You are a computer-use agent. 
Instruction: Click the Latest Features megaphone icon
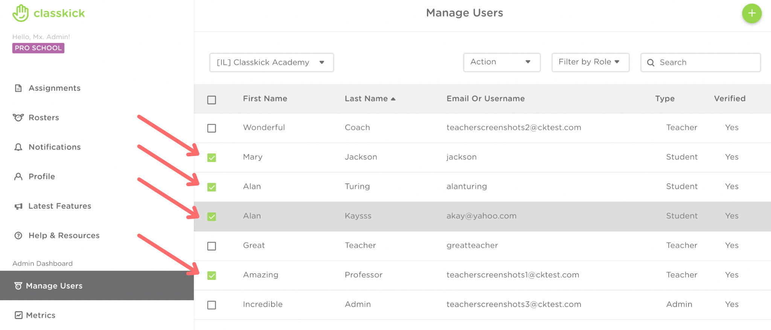[18, 206]
